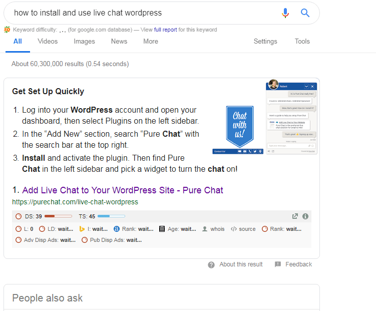The width and height of the screenshot is (376, 311).
Task: Click the Alexa Rank icon
Action: click(x=117, y=229)
